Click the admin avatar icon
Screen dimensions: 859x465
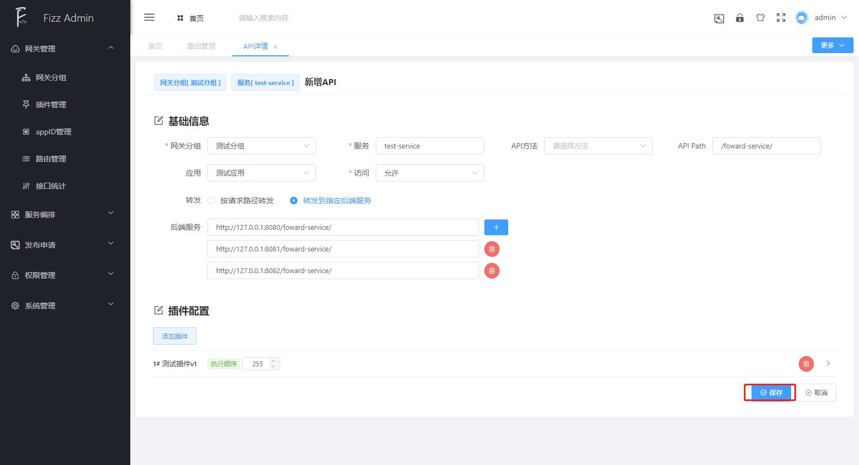pyautogui.click(x=801, y=18)
